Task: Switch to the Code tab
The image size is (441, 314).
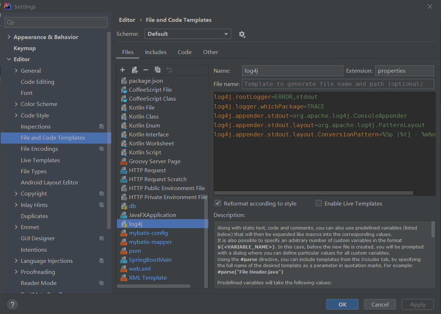Action: click(184, 52)
